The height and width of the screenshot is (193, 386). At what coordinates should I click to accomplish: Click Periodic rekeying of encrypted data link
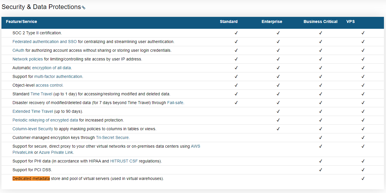(45, 120)
